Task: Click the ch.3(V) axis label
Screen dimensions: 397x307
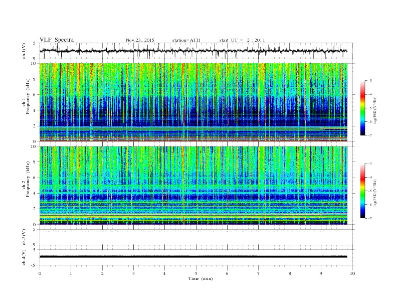Action: (x=24, y=237)
